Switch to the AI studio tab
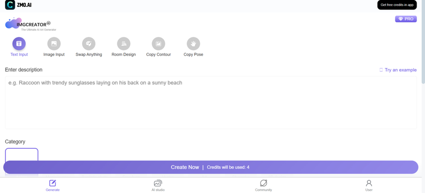 [x=158, y=186]
